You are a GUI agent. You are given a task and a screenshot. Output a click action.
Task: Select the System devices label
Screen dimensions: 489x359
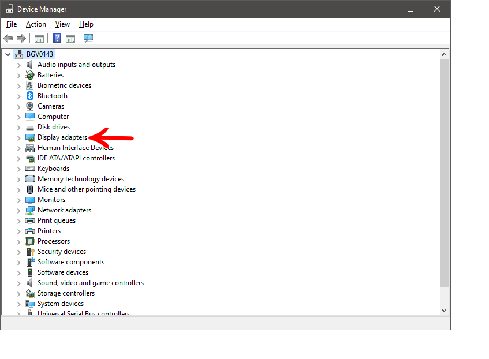pyautogui.click(x=61, y=304)
